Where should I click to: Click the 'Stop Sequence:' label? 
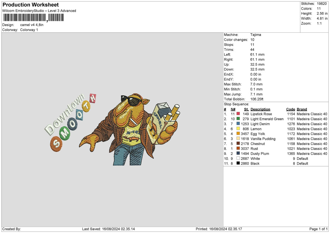click(x=237, y=104)
